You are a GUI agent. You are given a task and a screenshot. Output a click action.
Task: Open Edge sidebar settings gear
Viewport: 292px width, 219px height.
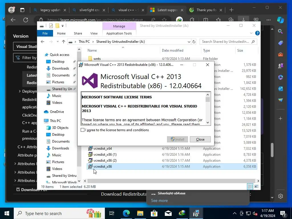tap(281, 196)
